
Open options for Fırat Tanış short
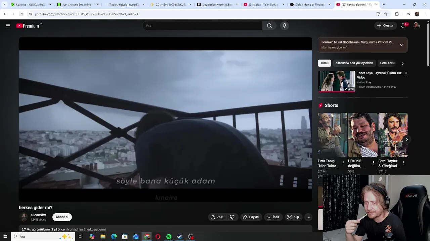(x=343, y=163)
